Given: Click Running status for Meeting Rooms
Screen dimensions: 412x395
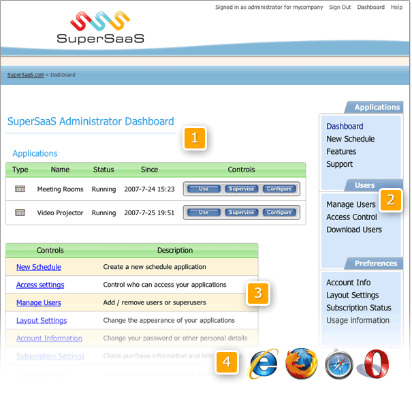Looking at the screenshot, I should tap(104, 189).
